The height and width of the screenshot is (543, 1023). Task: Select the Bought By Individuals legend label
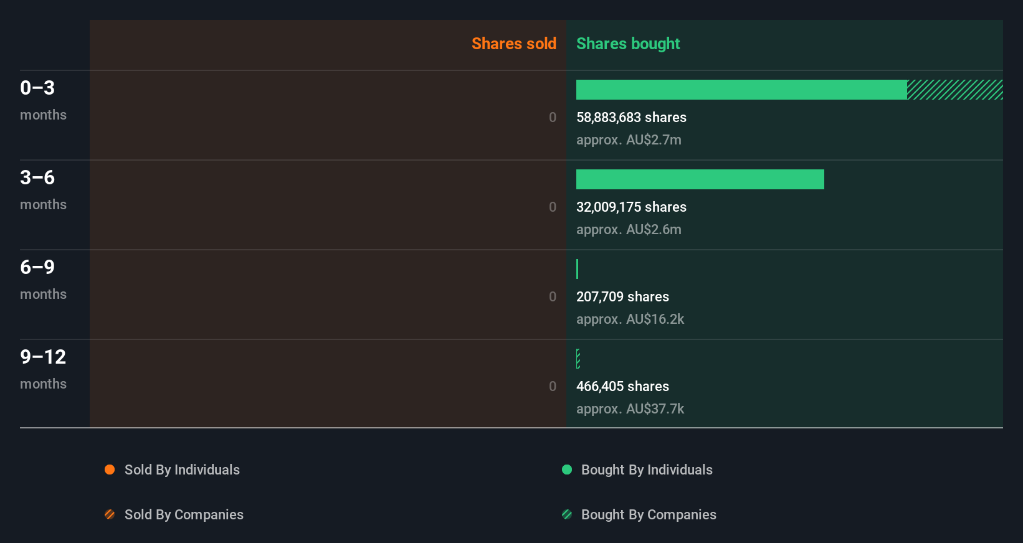pos(647,470)
